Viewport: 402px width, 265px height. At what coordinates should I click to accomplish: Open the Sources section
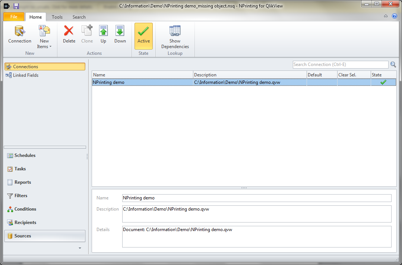tap(45, 236)
